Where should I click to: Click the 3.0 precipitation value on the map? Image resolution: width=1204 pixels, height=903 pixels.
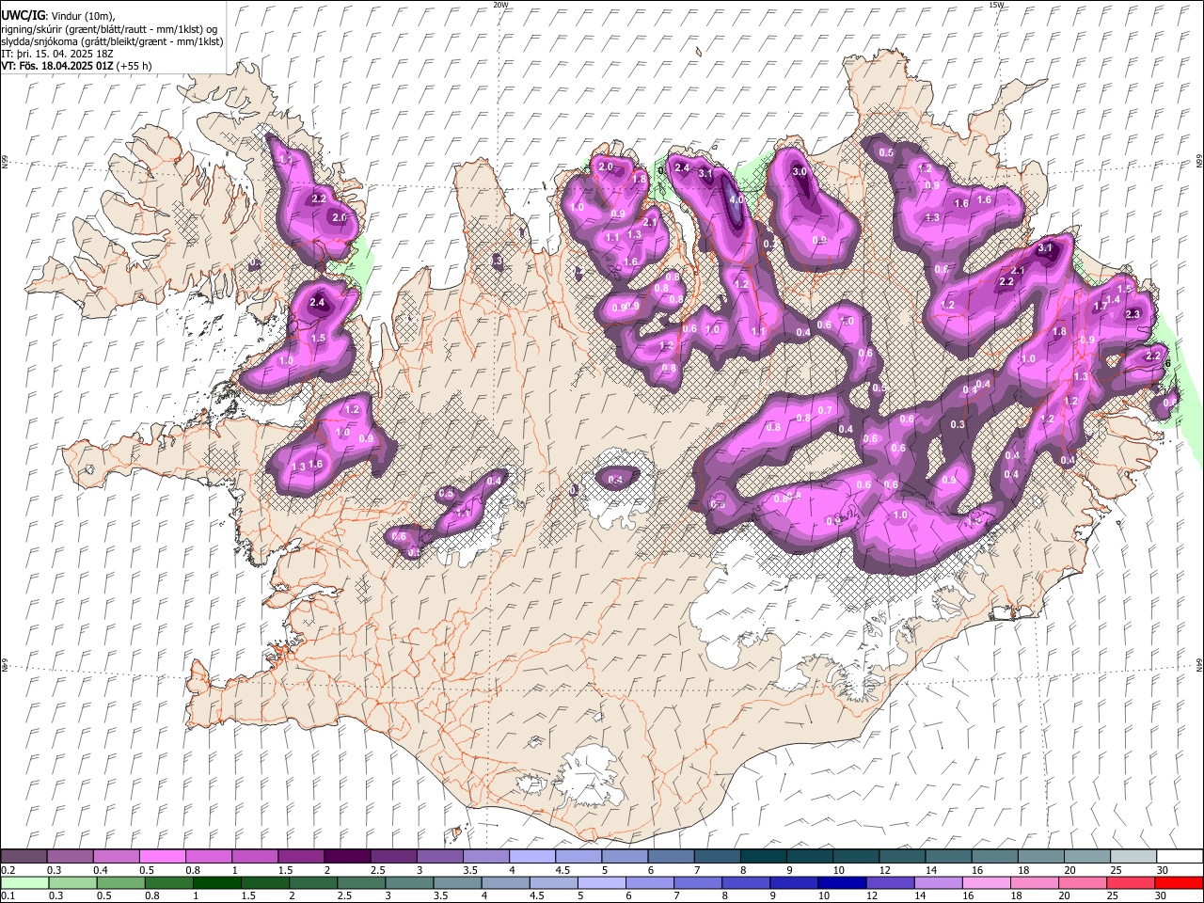point(800,172)
